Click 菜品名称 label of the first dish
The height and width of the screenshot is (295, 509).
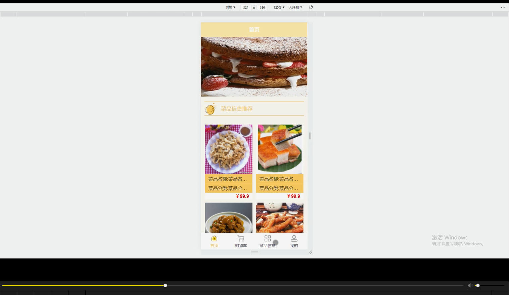coord(227,179)
